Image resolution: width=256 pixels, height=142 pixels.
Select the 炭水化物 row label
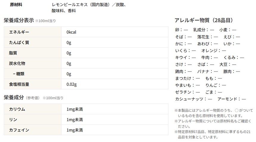(x=17, y=64)
